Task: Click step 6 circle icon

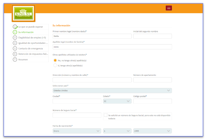Action: click(15, 54)
